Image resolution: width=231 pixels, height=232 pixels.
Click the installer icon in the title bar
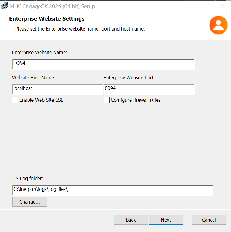coord(4,6)
